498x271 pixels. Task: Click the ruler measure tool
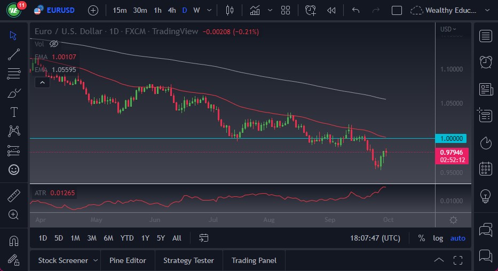tap(14, 195)
